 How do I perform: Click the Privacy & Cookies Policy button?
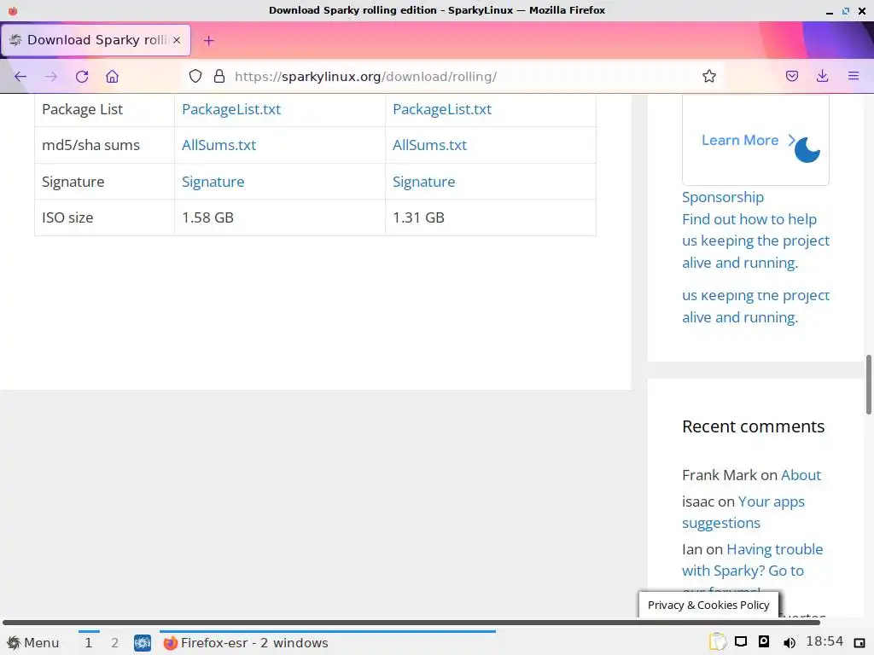[708, 605]
